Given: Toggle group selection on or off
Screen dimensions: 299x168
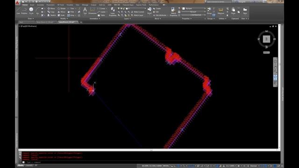Looking at the screenshot, I should [214, 15].
